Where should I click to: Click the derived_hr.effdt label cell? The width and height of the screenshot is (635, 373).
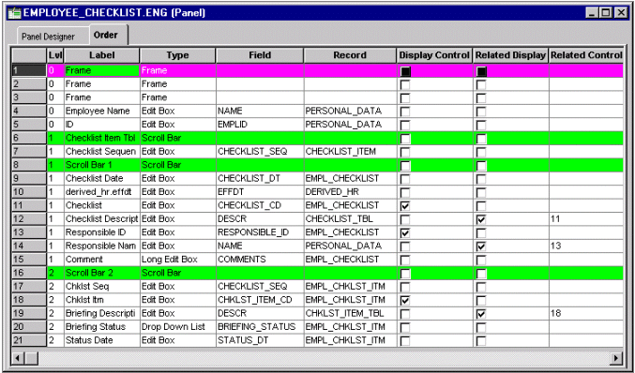[102, 192]
